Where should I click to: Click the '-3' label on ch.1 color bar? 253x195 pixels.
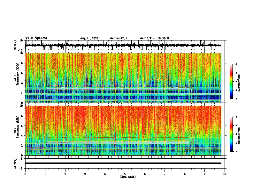[236, 64]
